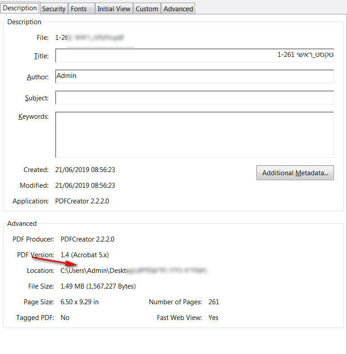Click into the Keywords text box
This screenshot has width=347, height=354.
click(x=195, y=134)
